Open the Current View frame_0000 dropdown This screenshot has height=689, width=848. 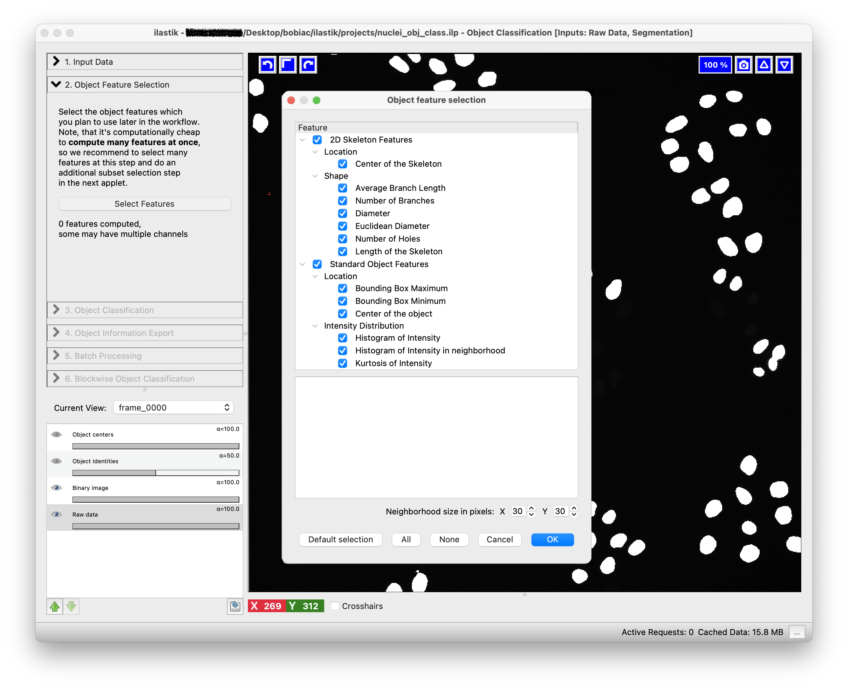pos(173,408)
